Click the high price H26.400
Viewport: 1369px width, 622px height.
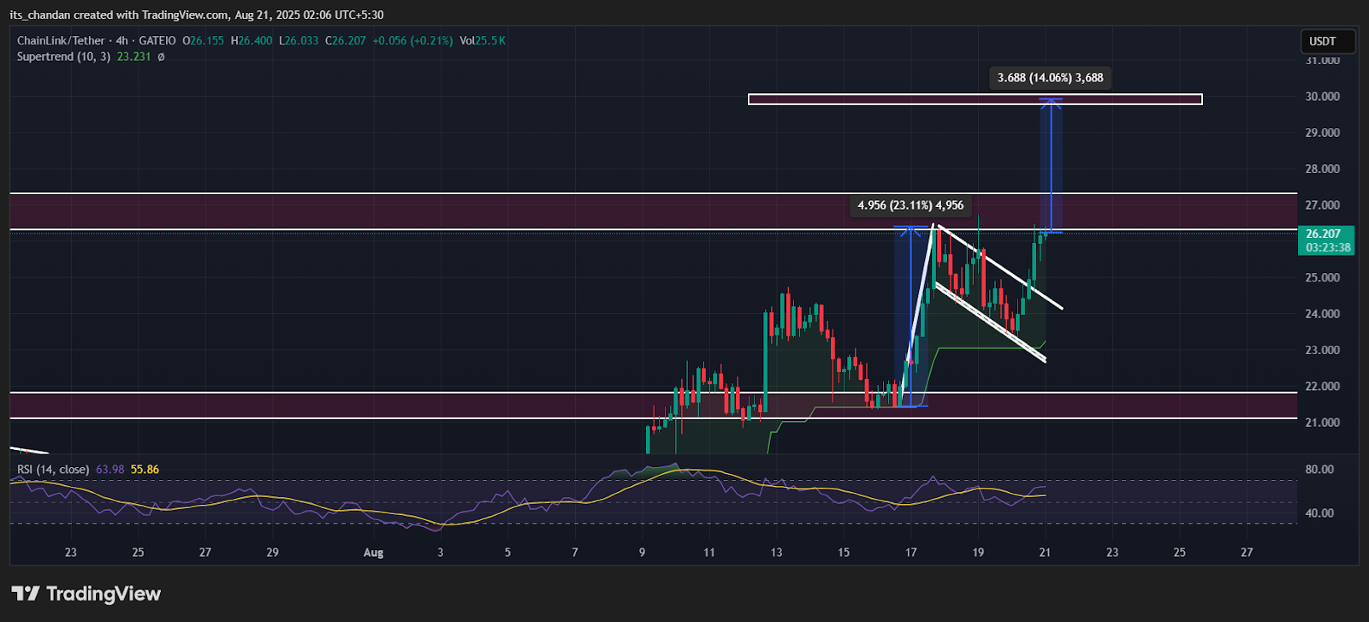(252, 40)
